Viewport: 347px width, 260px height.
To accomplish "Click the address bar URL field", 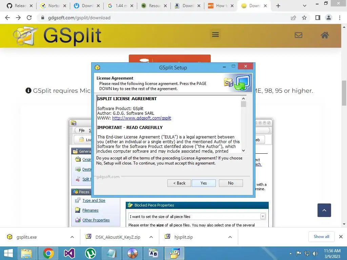I will 164,18.
